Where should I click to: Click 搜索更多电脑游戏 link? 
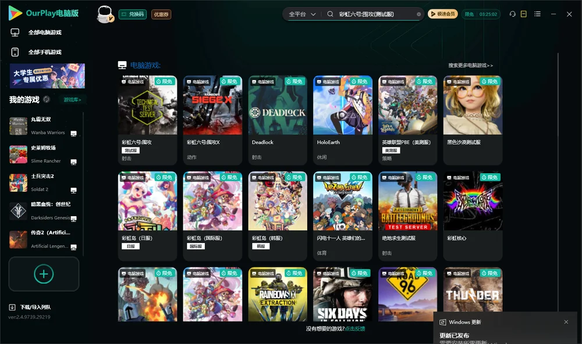(470, 66)
